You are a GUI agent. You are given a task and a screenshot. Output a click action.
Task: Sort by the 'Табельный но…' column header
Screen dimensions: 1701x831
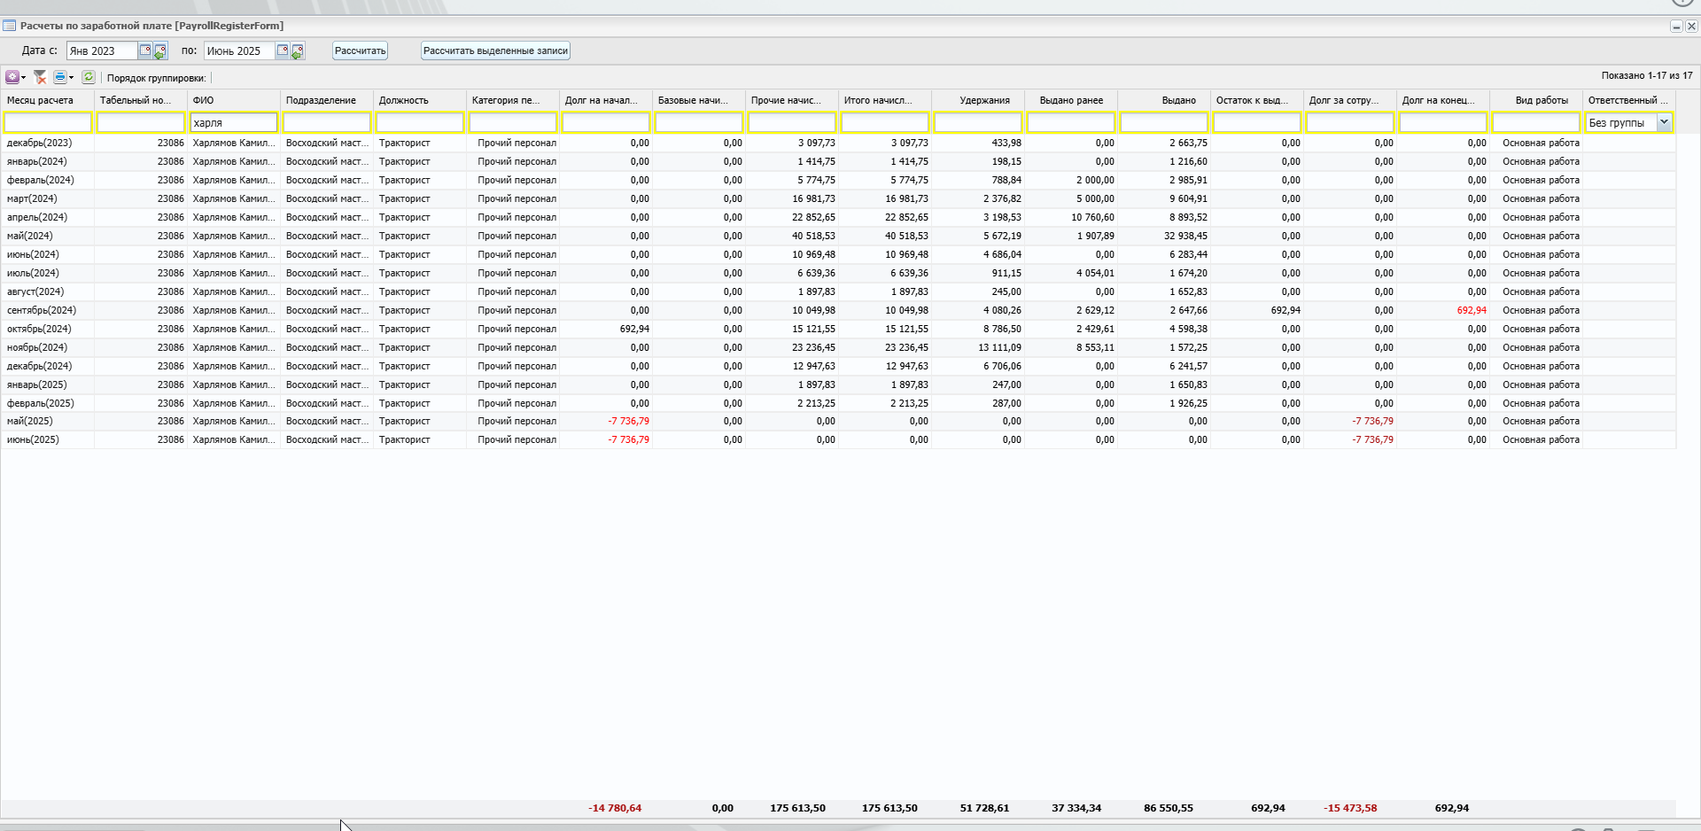coord(141,100)
